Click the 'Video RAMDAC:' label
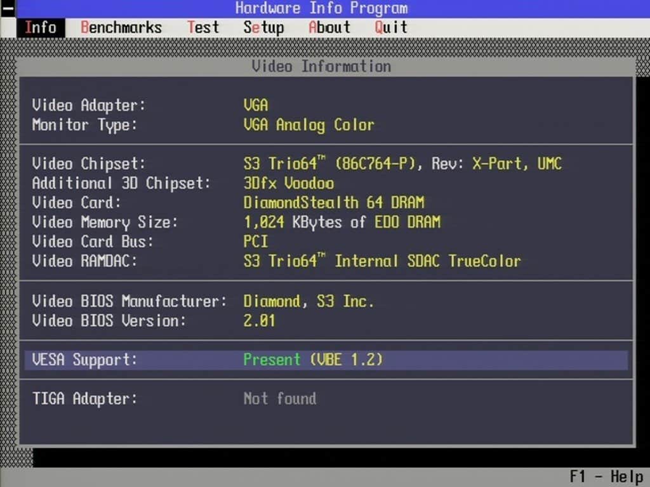 tap(84, 261)
